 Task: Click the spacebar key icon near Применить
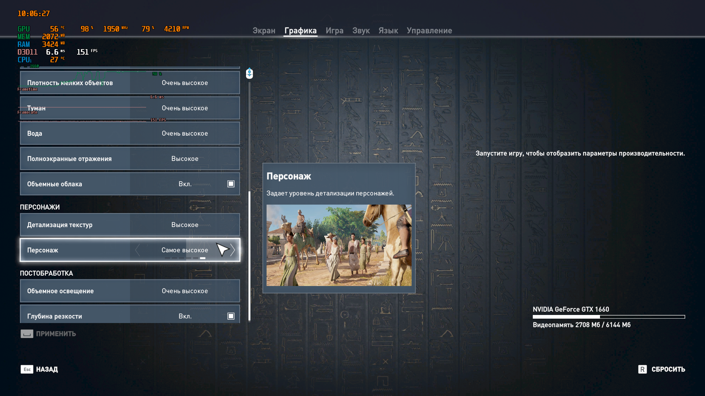[x=27, y=334]
